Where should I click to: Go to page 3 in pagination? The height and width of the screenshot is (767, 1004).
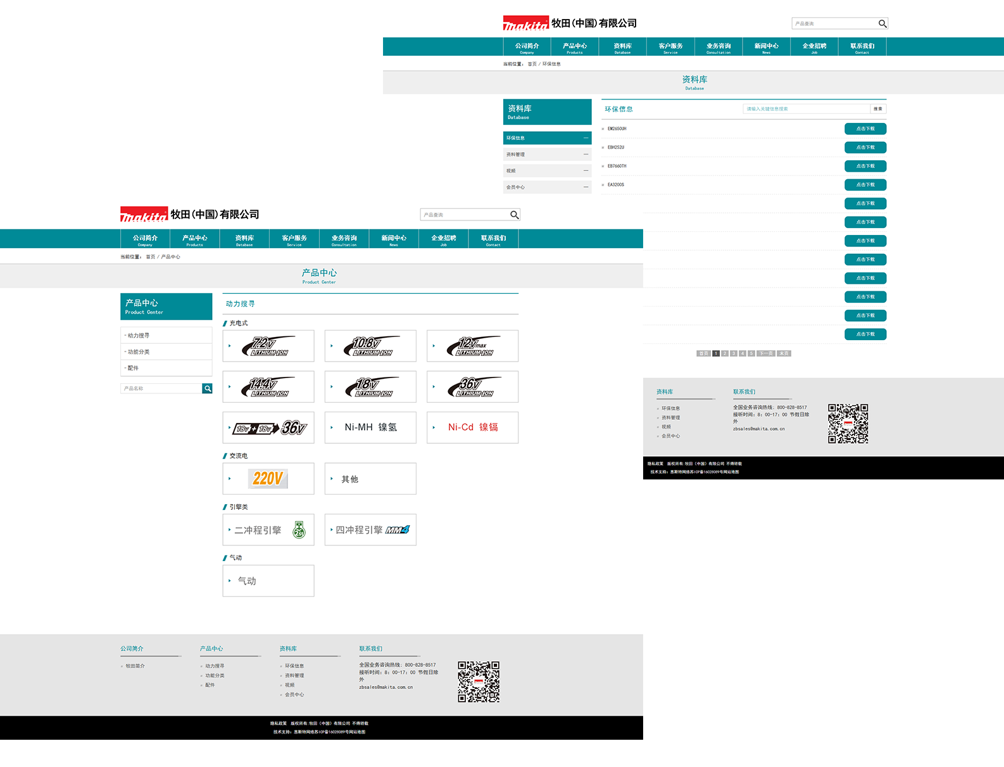coord(734,353)
